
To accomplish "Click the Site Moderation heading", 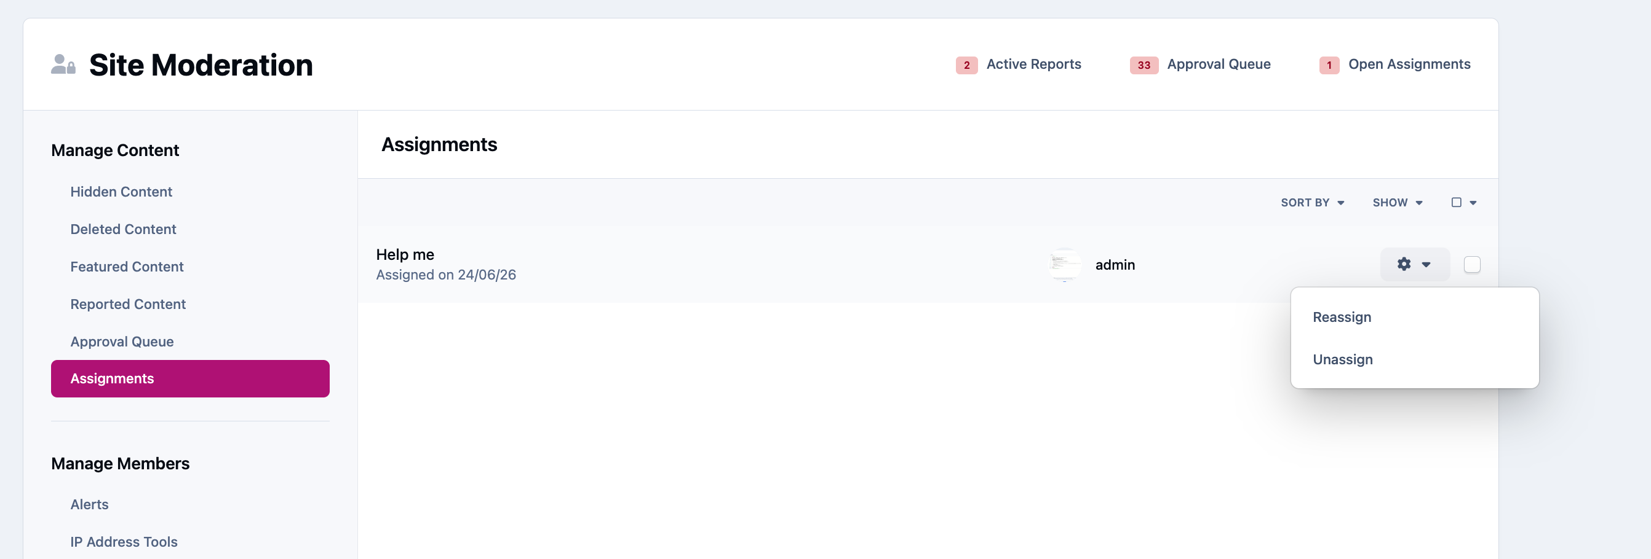I will [x=201, y=64].
